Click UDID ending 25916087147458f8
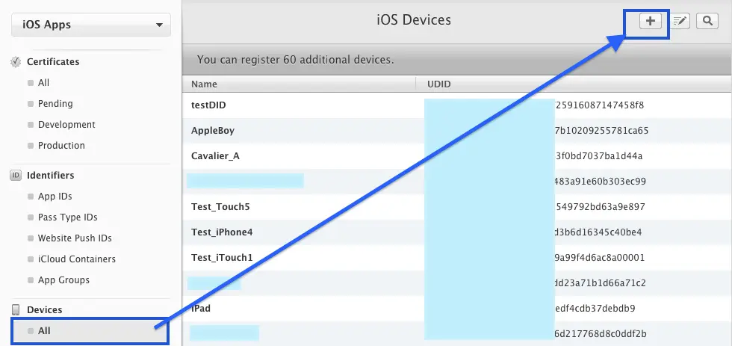The height and width of the screenshot is (346, 732). [599, 105]
